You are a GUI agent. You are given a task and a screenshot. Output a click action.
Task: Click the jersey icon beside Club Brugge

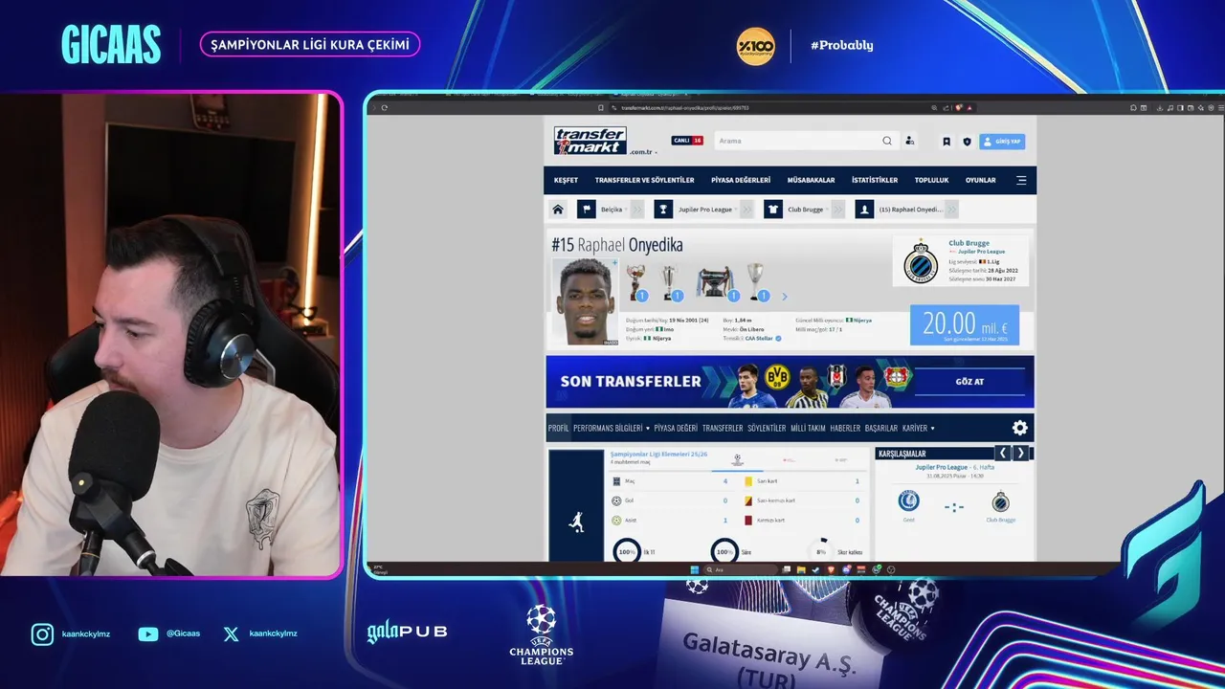(x=773, y=210)
